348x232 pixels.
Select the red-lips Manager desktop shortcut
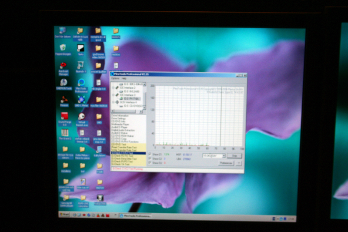pyautogui.click(x=64, y=69)
